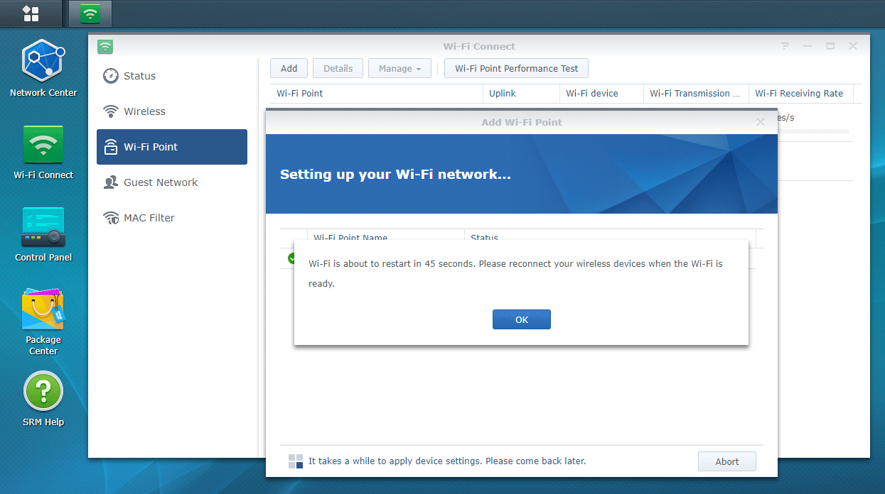Open MAC Filter section
Screen dimensions: 885x494
(149, 218)
